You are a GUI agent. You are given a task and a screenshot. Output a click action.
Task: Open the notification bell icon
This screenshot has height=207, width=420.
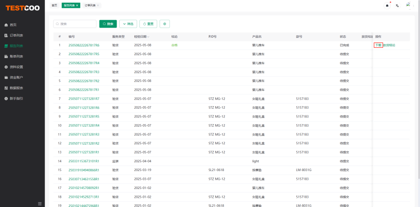(x=387, y=5)
